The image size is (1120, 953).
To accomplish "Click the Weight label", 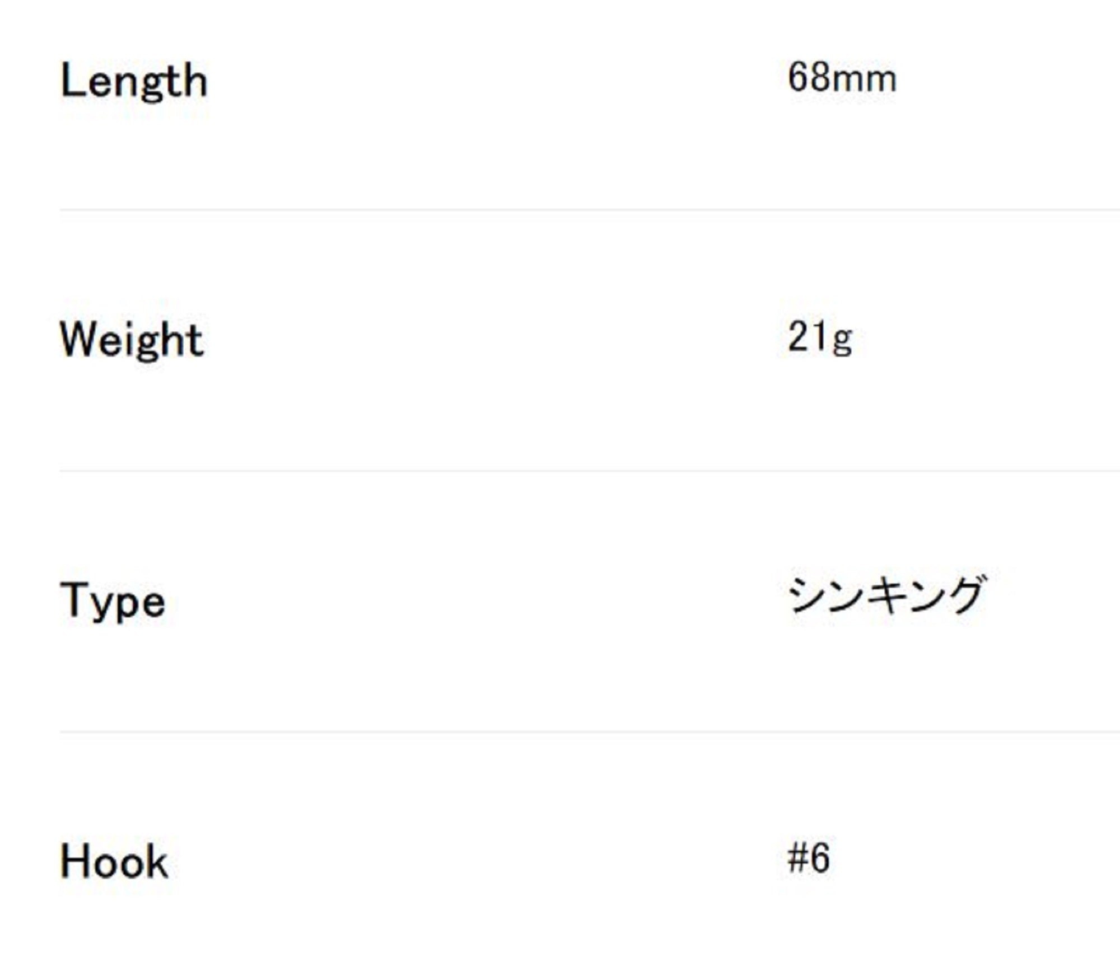I will click(132, 340).
